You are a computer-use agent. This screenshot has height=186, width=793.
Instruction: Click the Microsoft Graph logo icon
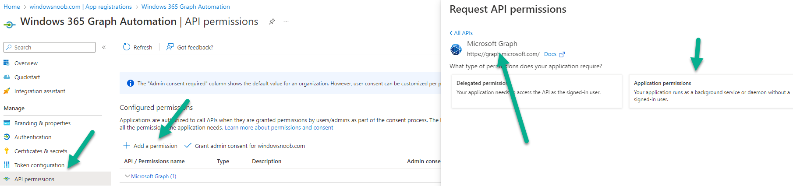coord(456,49)
